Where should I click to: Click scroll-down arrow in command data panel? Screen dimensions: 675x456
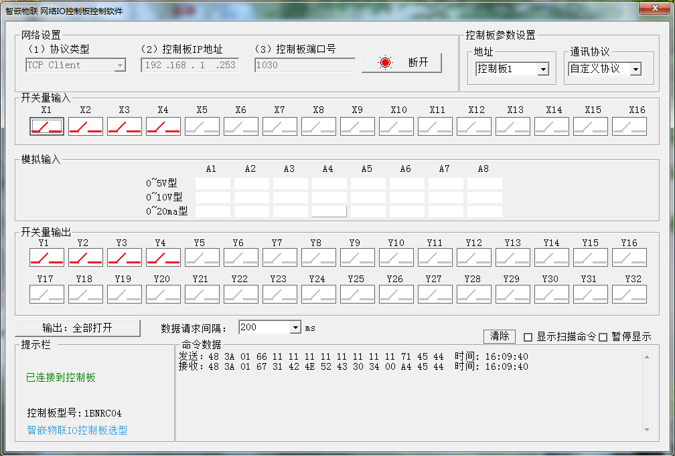[x=647, y=430]
